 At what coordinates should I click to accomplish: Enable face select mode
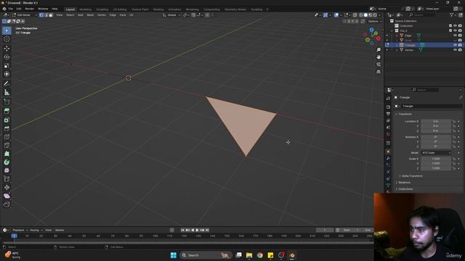[x=50, y=14]
